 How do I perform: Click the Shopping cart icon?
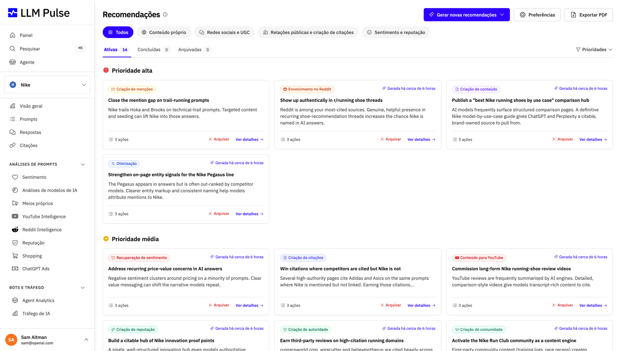tap(15, 256)
